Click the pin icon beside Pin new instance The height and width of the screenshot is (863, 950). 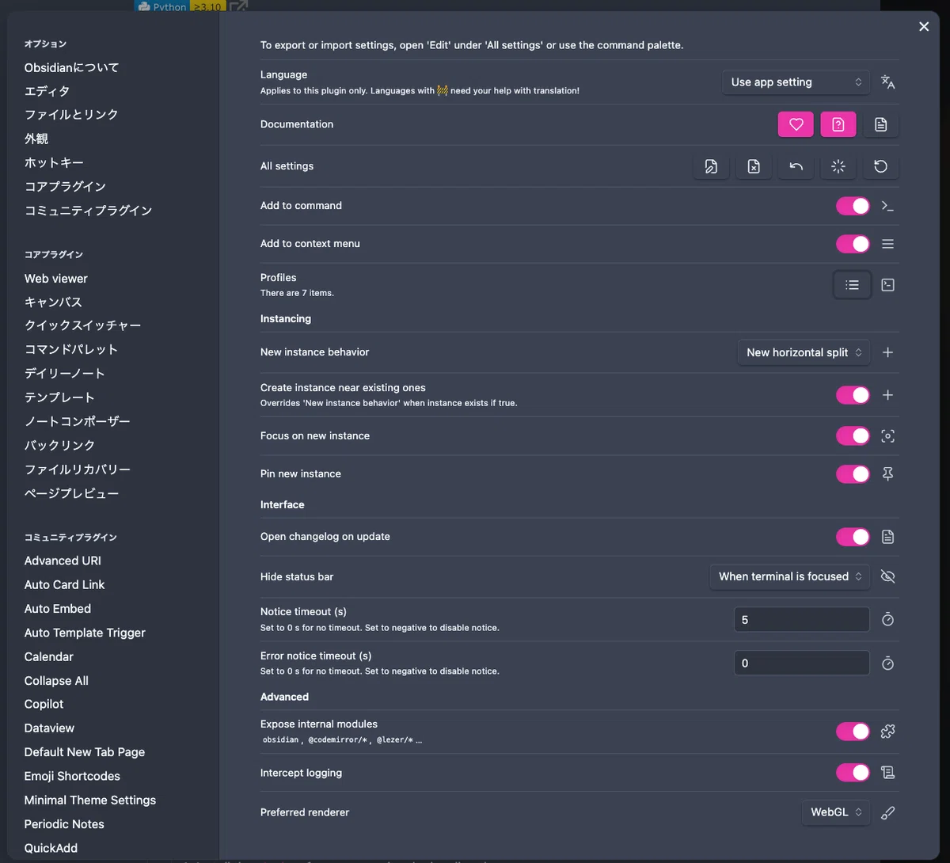coord(888,474)
